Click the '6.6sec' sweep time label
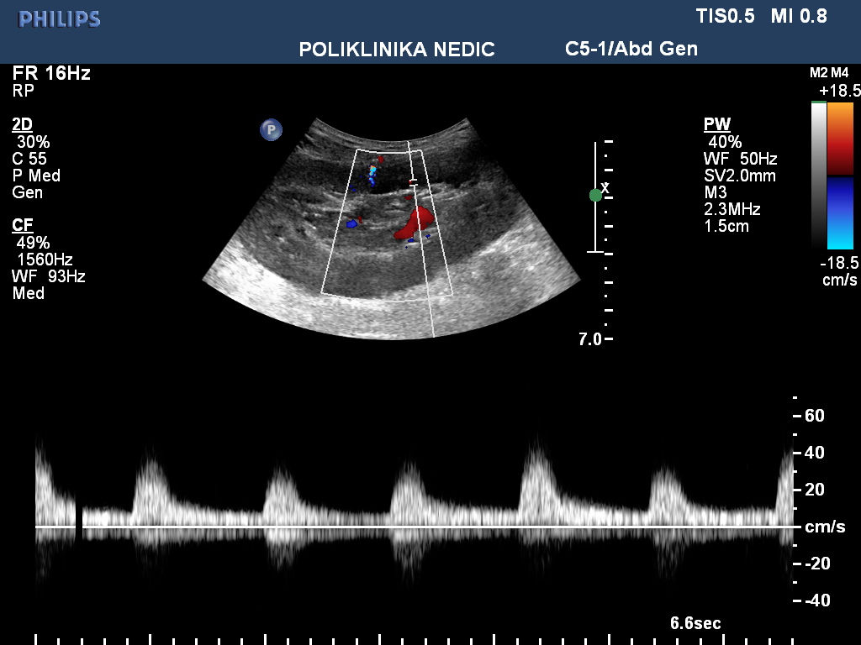The height and width of the screenshot is (645, 861). (x=695, y=623)
